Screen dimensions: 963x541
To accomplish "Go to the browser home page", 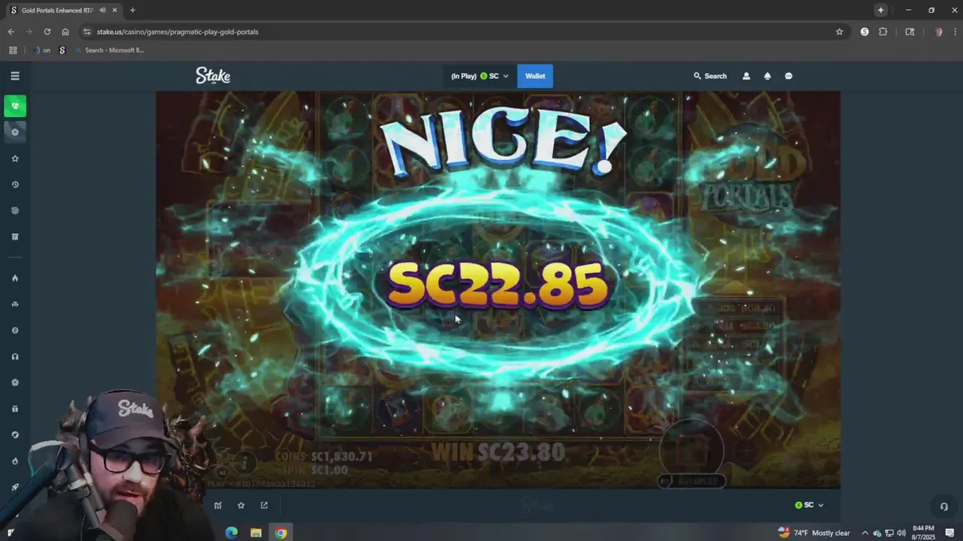I will (x=65, y=32).
